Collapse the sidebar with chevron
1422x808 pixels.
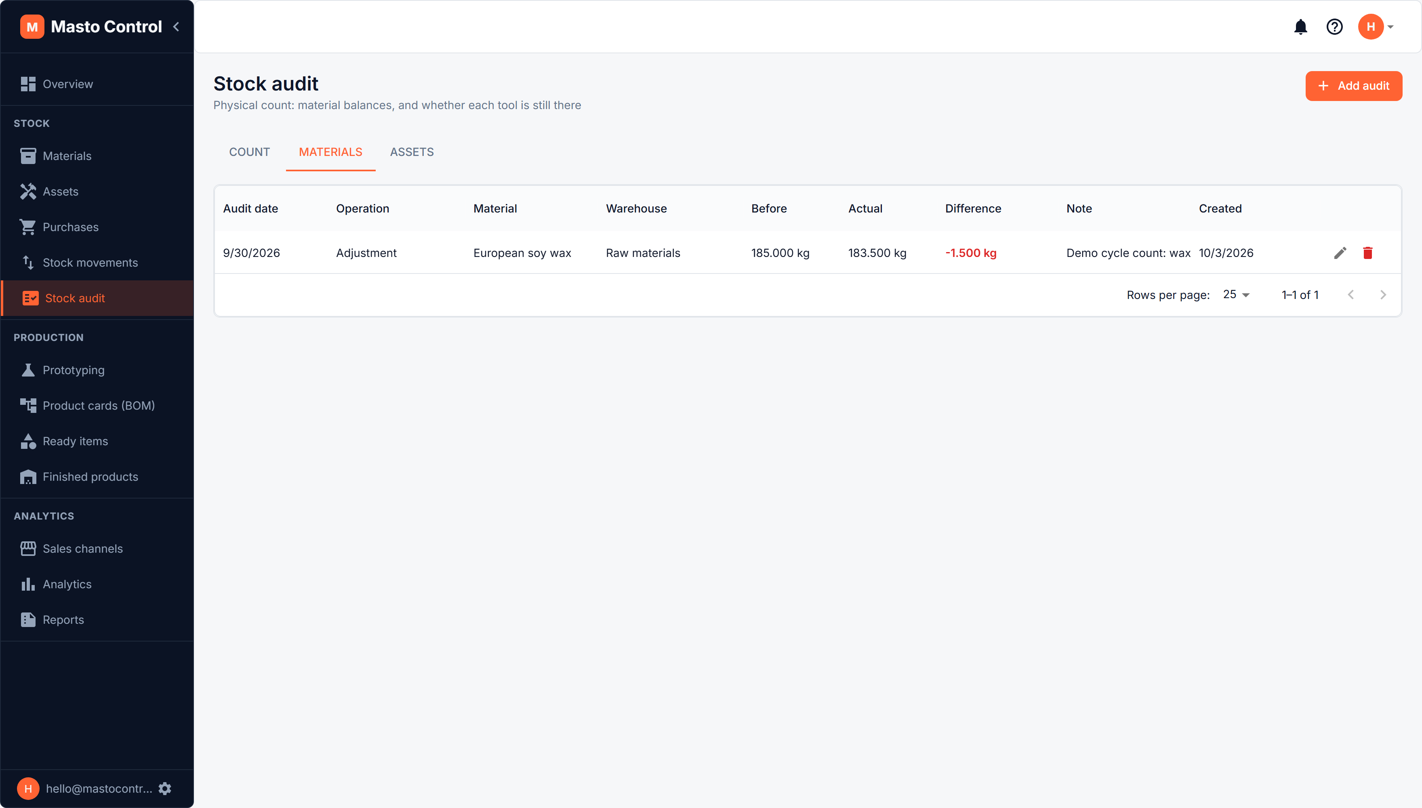pyautogui.click(x=177, y=27)
